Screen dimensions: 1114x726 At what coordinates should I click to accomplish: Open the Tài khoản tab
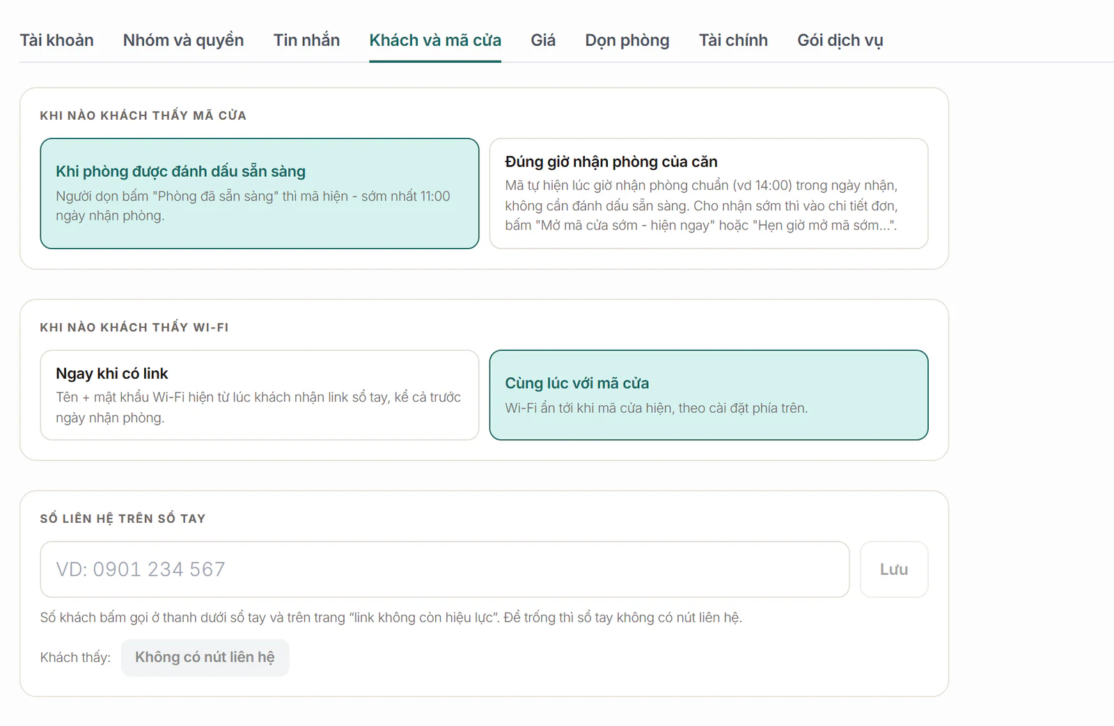pyautogui.click(x=56, y=40)
